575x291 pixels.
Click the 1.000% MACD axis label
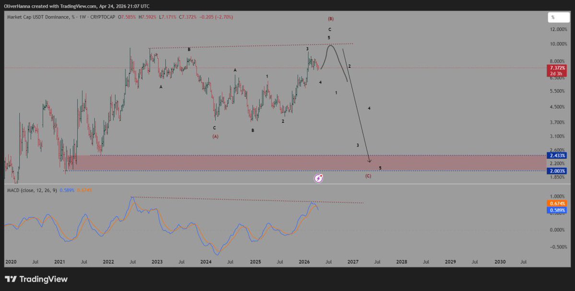point(557,197)
